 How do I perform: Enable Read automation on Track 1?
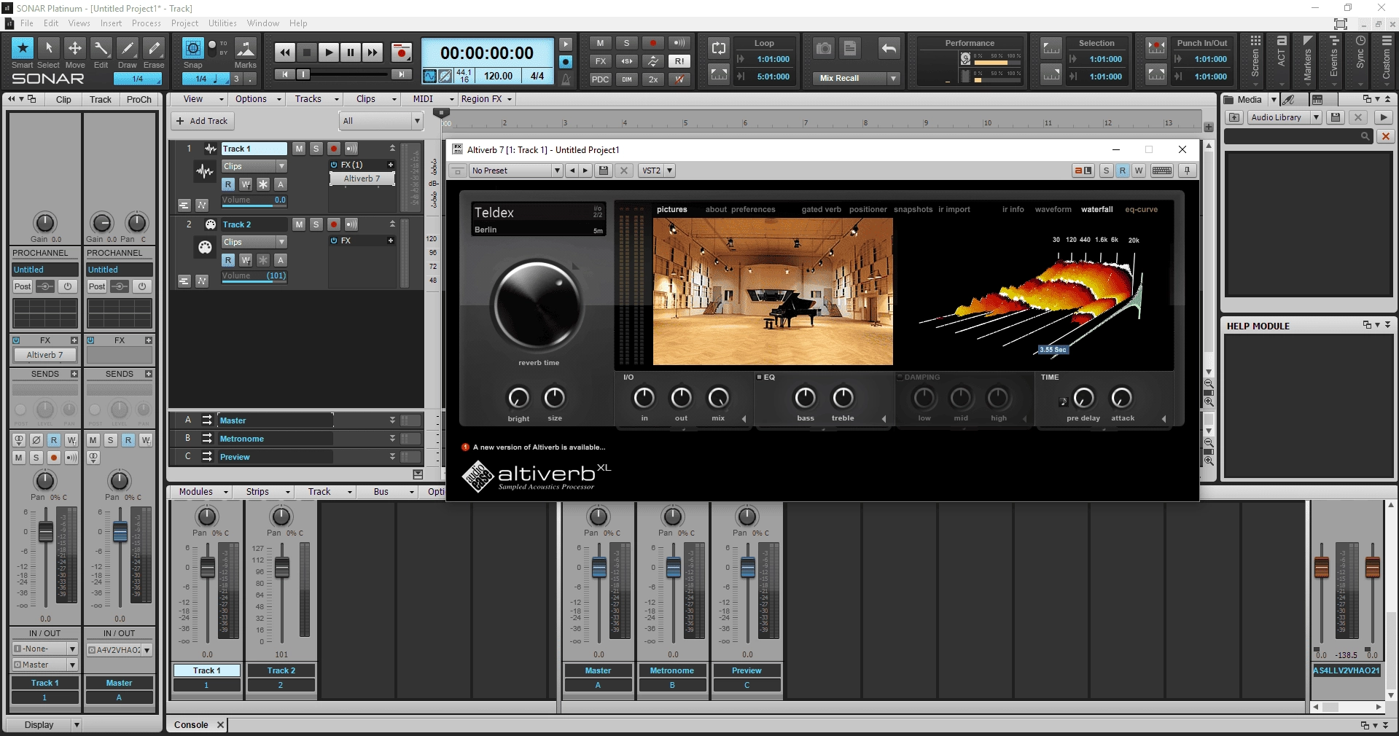click(x=228, y=184)
